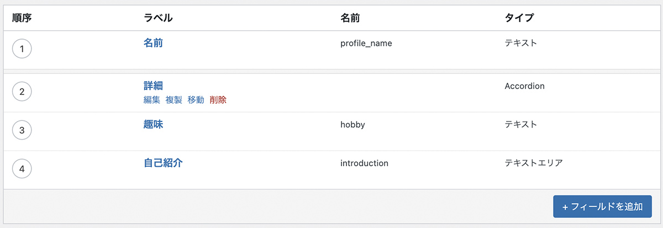
Task: Click the order handle number 4
Action: point(22,169)
